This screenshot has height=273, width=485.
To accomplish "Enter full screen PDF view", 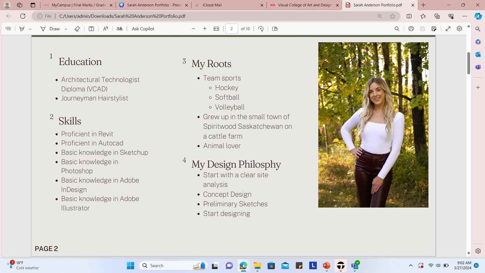I will [448, 29].
